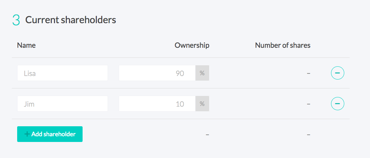Focus the Jim name field
The height and width of the screenshot is (158, 370).
[x=63, y=103]
